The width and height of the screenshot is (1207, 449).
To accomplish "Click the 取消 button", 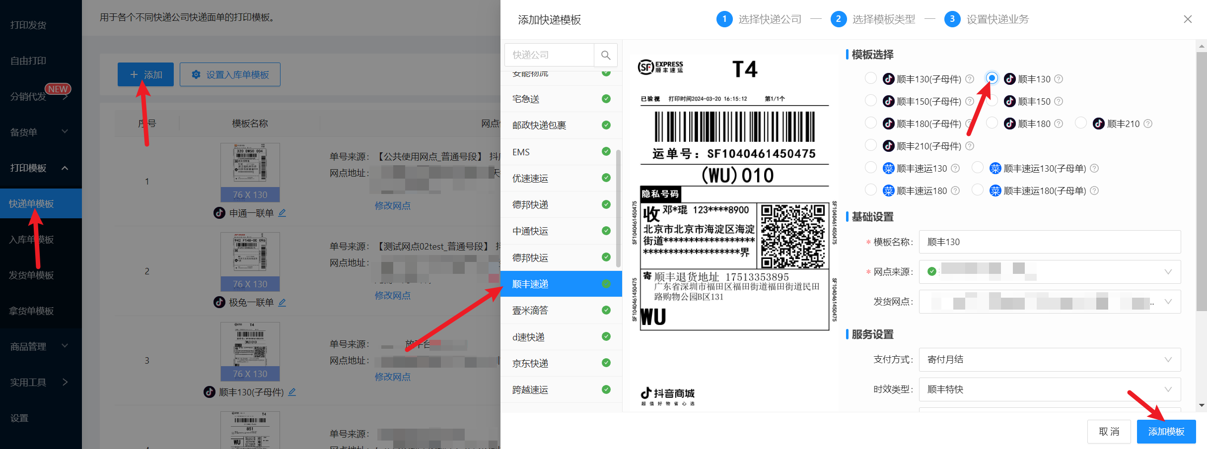I will point(1109,432).
